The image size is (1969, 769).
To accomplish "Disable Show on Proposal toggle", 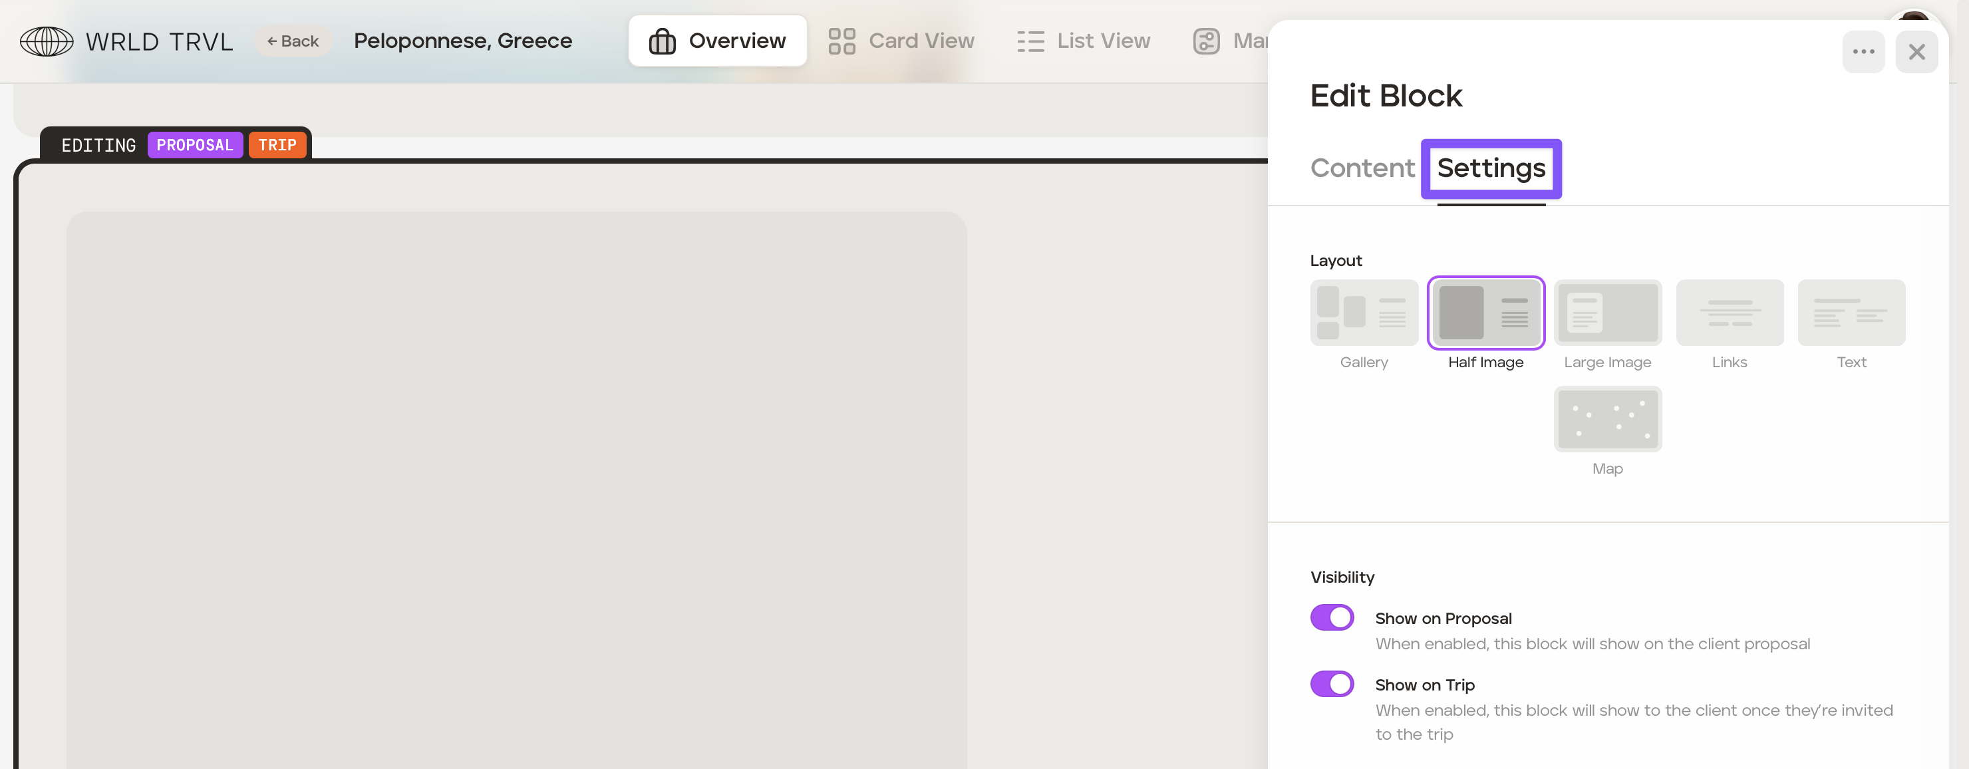I will pos(1332,617).
